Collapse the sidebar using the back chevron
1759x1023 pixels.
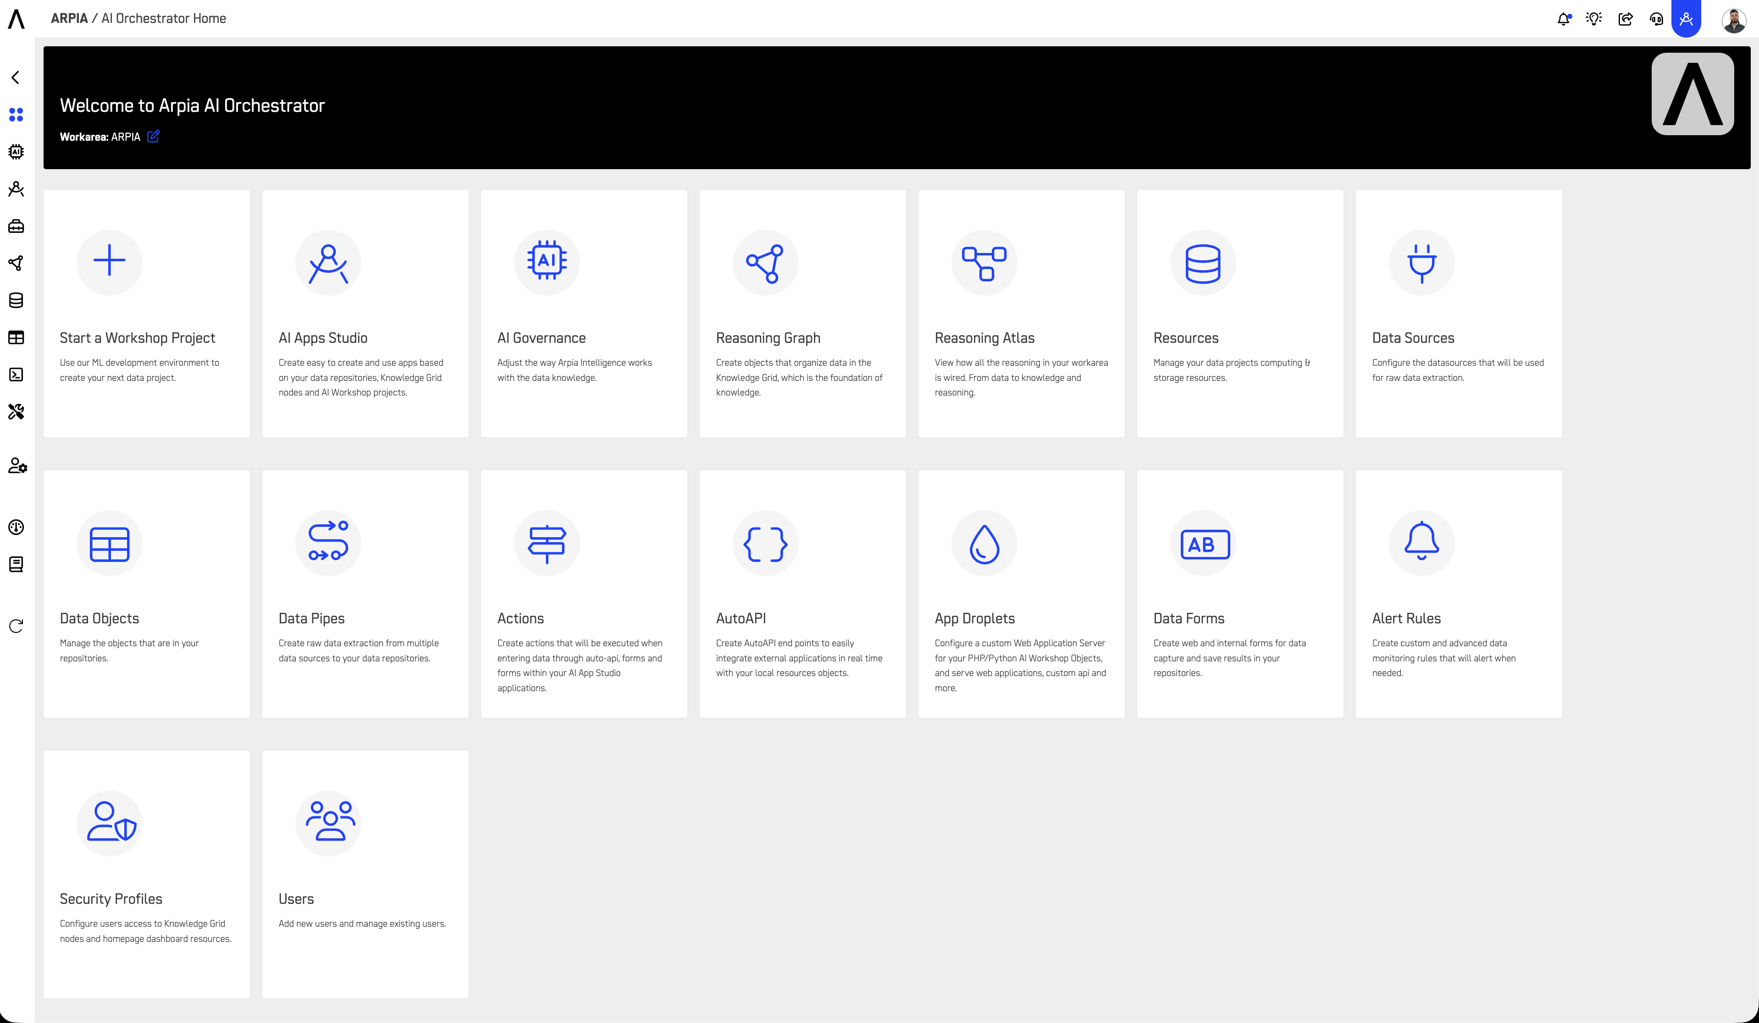[x=16, y=77]
